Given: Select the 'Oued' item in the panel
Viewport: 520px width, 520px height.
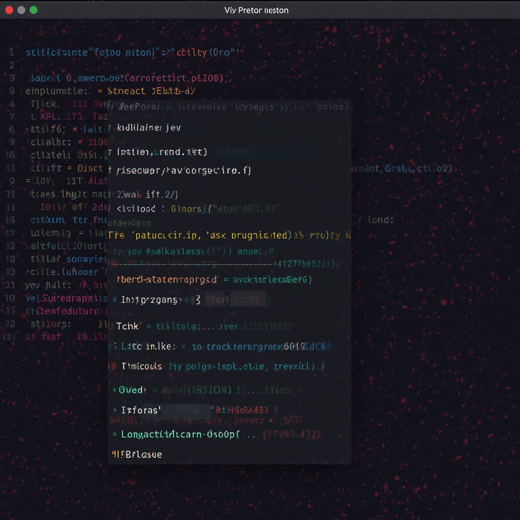Looking at the screenshot, I should [x=132, y=390].
